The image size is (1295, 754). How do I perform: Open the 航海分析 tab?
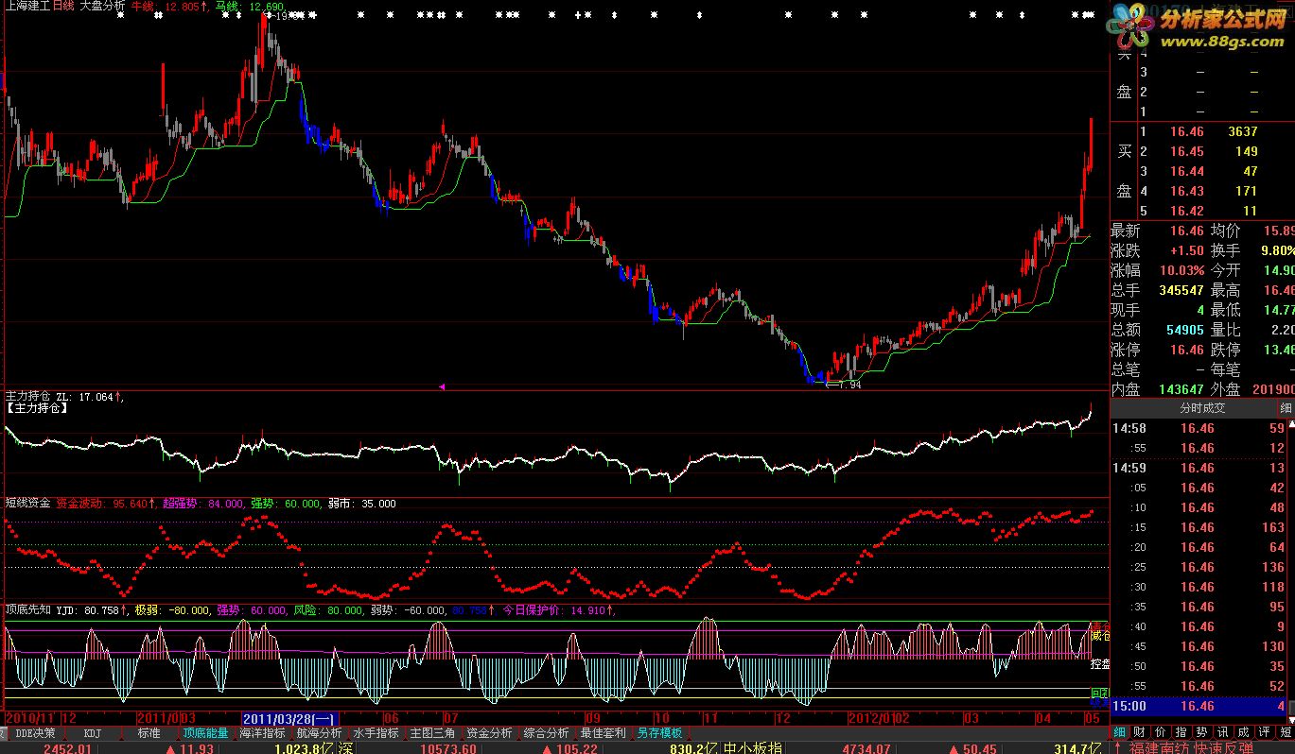320,732
